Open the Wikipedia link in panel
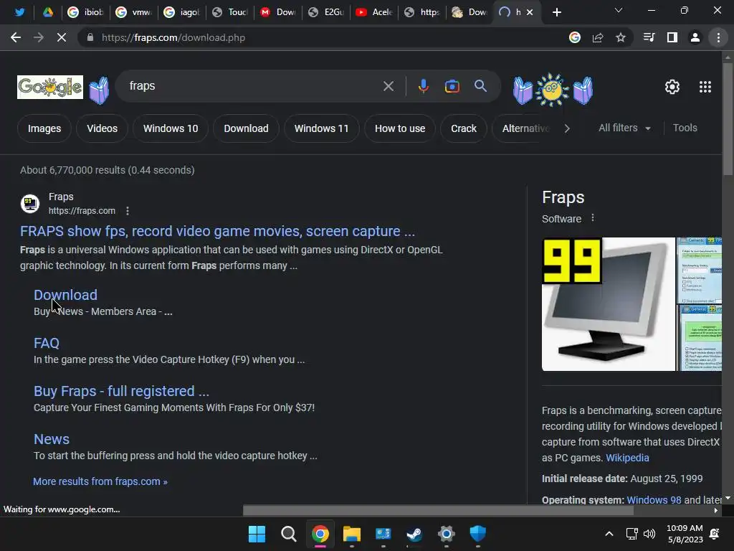Image resolution: width=734 pixels, height=551 pixels. click(627, 458)
